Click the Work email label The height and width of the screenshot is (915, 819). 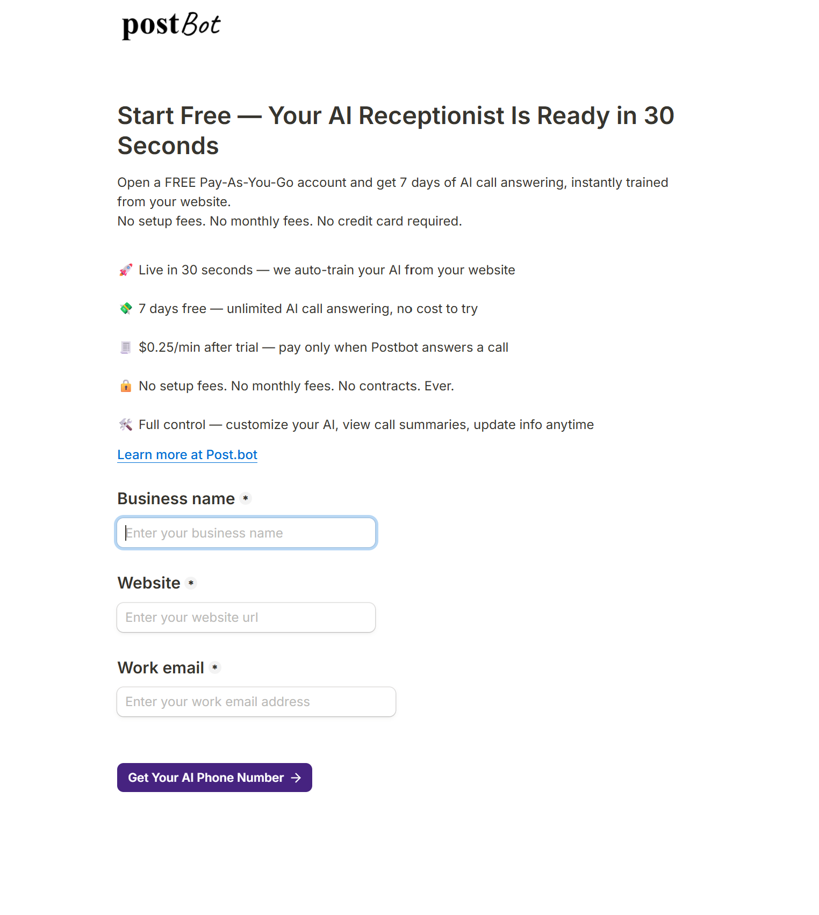(x=161, y=668)
